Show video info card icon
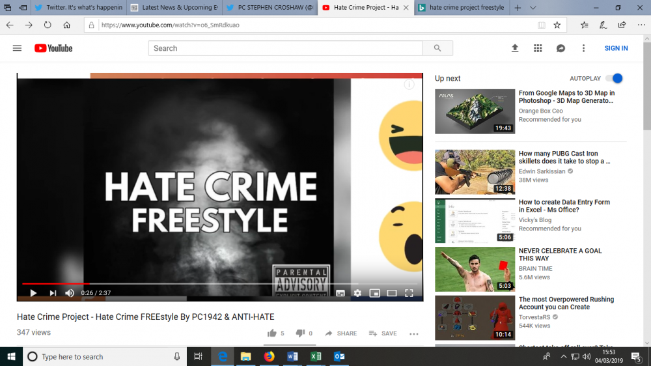Image resolution: width=651 pixels, height=366 pixels. tap(409, 85)
